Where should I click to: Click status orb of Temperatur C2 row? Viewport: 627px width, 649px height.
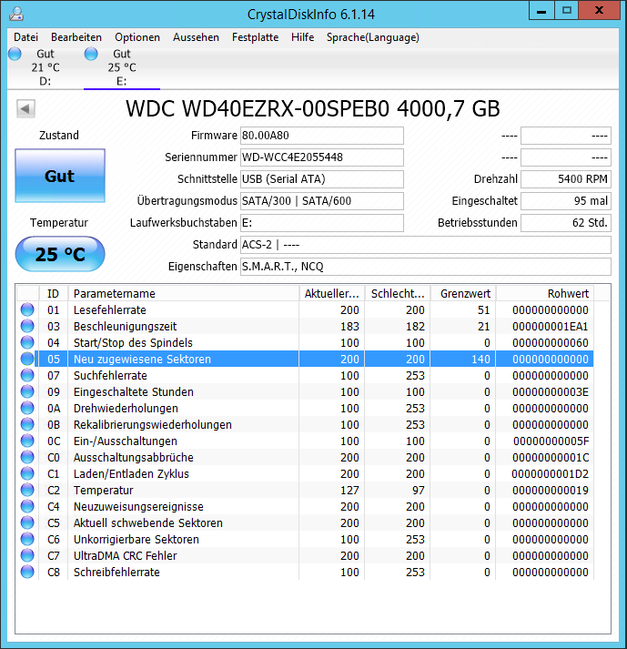coord(27,490)
